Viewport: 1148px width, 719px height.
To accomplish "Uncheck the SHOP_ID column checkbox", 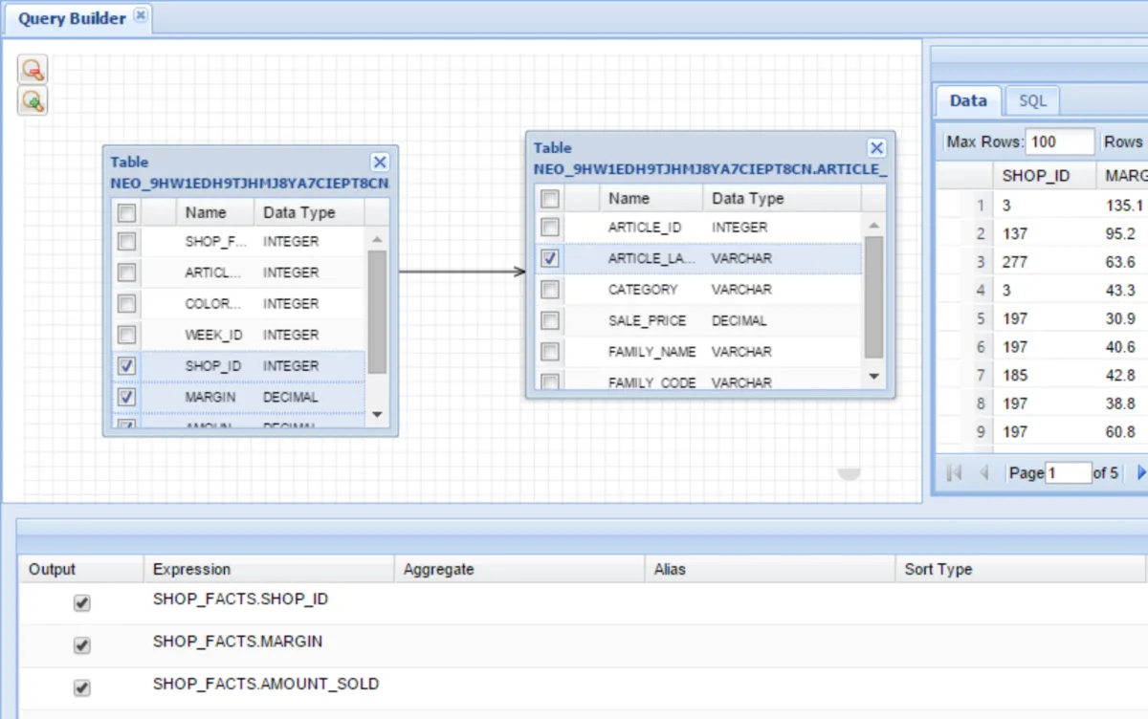I will coord(126,365).
